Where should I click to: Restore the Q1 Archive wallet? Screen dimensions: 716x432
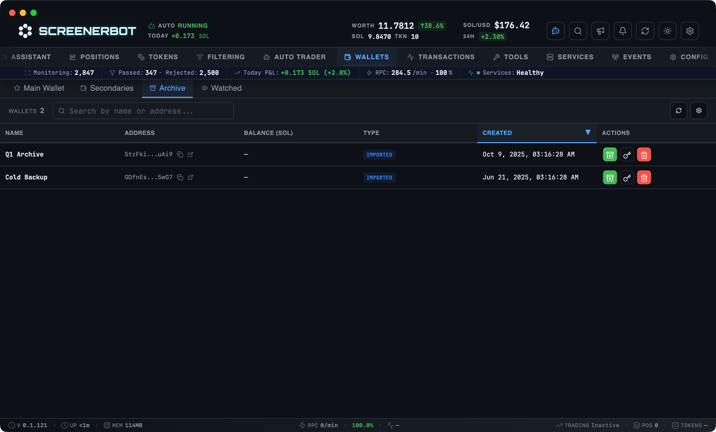610,154
